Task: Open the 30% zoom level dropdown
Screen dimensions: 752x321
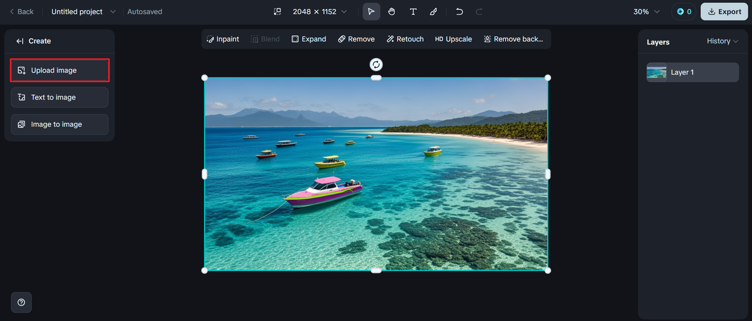Action: point(647,12)
